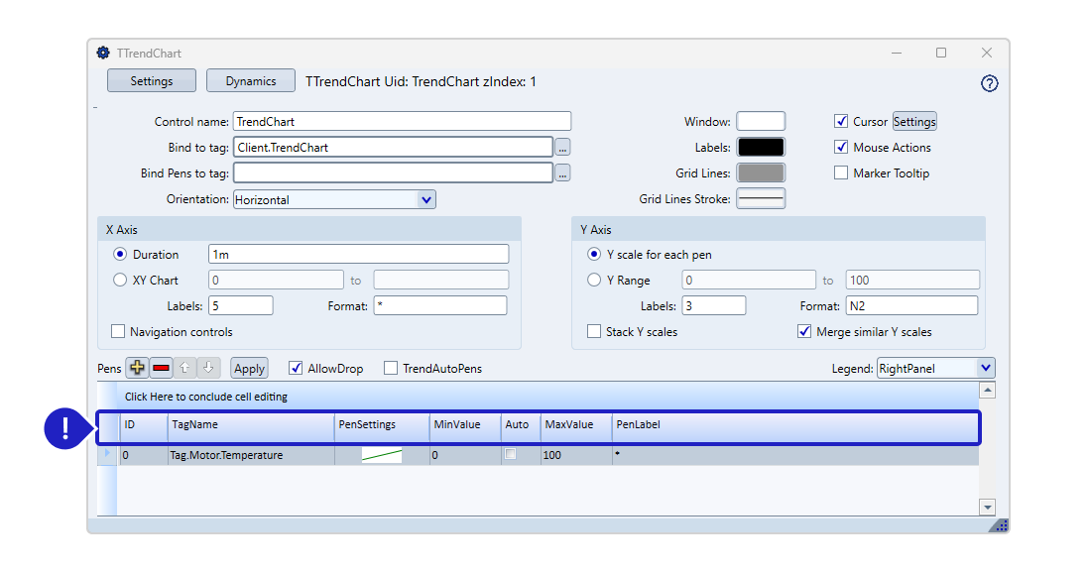The width and height of the screenshot is (1088, 572).
Task: Click the move pen down arrow
Action: click(207, 368)
